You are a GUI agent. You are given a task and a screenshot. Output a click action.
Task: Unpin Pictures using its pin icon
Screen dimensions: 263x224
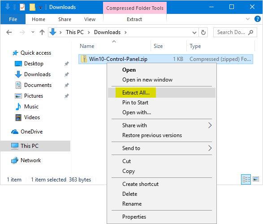click(67, 96)
